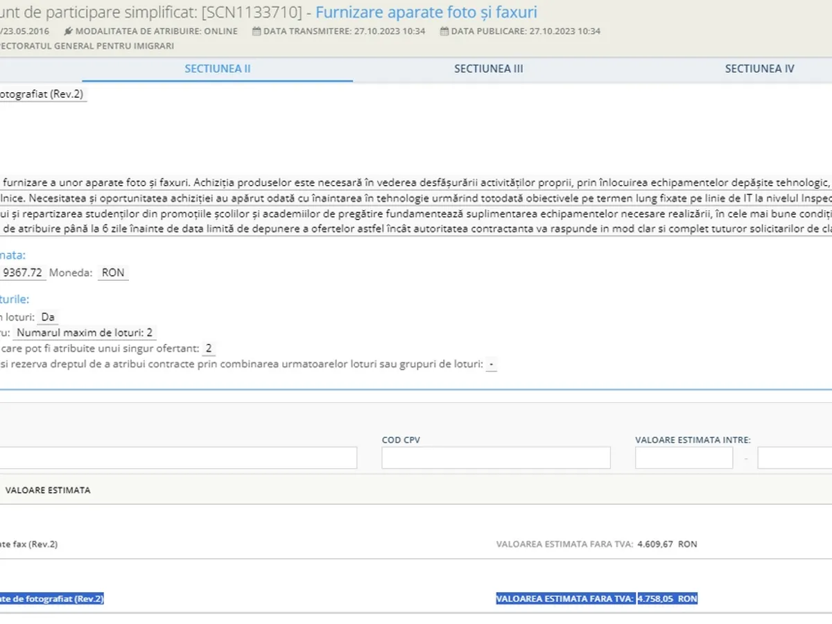Image resolution: width=832 pixels, height=624 pixels.
Task: Open the highlighted fotografiat (Rev.2) lot row
Action: (51, 598)
